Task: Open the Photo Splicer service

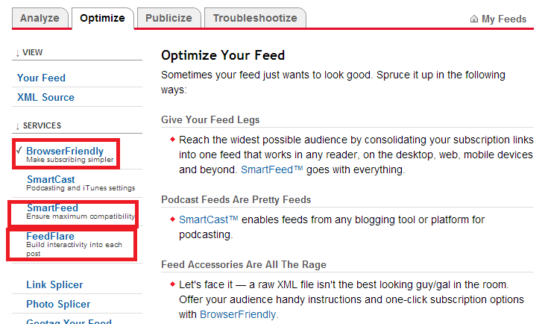Action: [58, 304]
